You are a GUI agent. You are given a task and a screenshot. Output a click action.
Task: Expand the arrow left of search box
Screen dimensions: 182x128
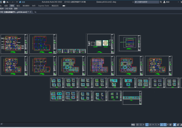coord(133,2)
